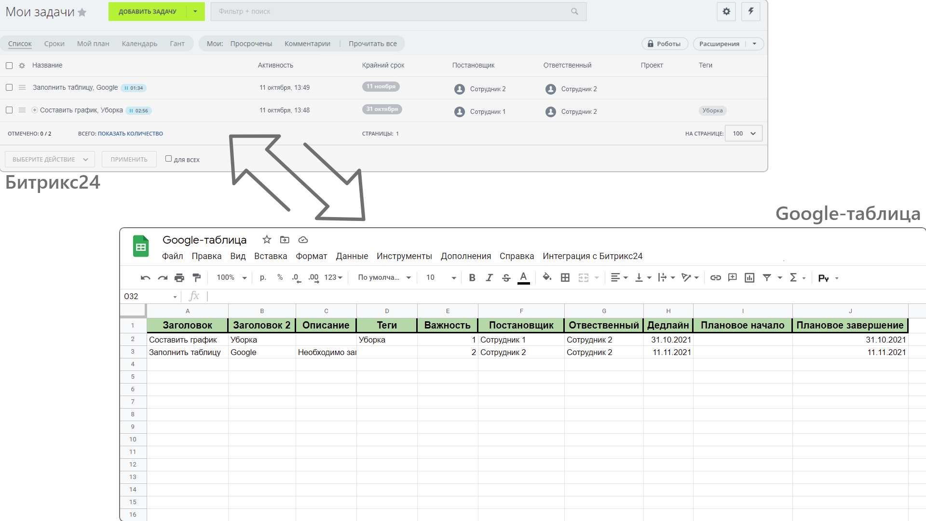The height and width of the screenshot is (521, 926).
Task: Open the Данные menu
Action: [x=352, y=256]
